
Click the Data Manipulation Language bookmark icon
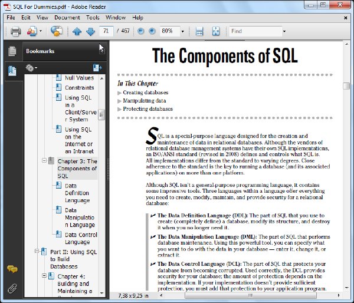point(58,210)
